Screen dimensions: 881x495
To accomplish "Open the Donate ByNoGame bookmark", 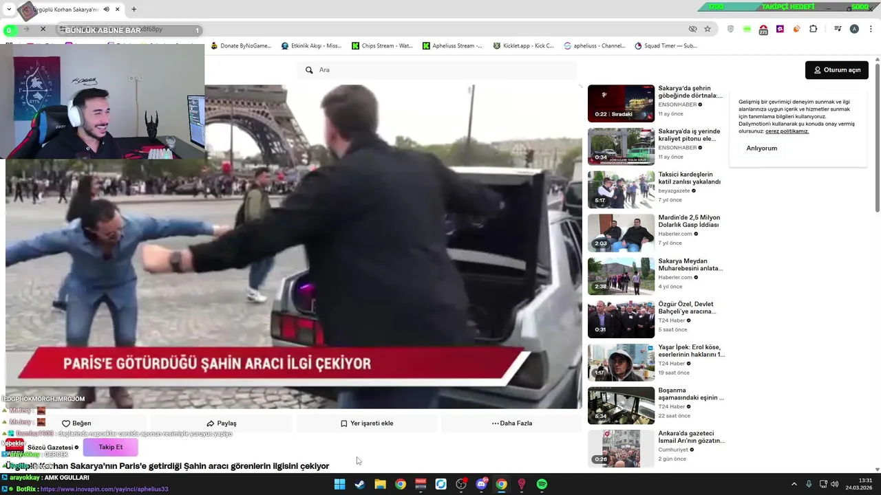I will [x=241, y=46].
